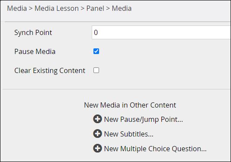Uncheck the Pause Media checkbox
The width and height of the screenshot is (231, 162).
(96, 51)
